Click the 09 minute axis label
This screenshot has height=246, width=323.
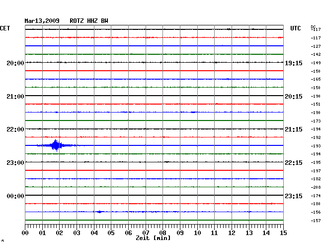(x=180, y=233)
